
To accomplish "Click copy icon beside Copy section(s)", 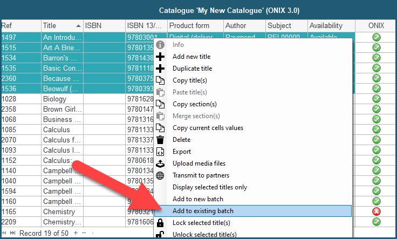I will [x=160, y=104].
